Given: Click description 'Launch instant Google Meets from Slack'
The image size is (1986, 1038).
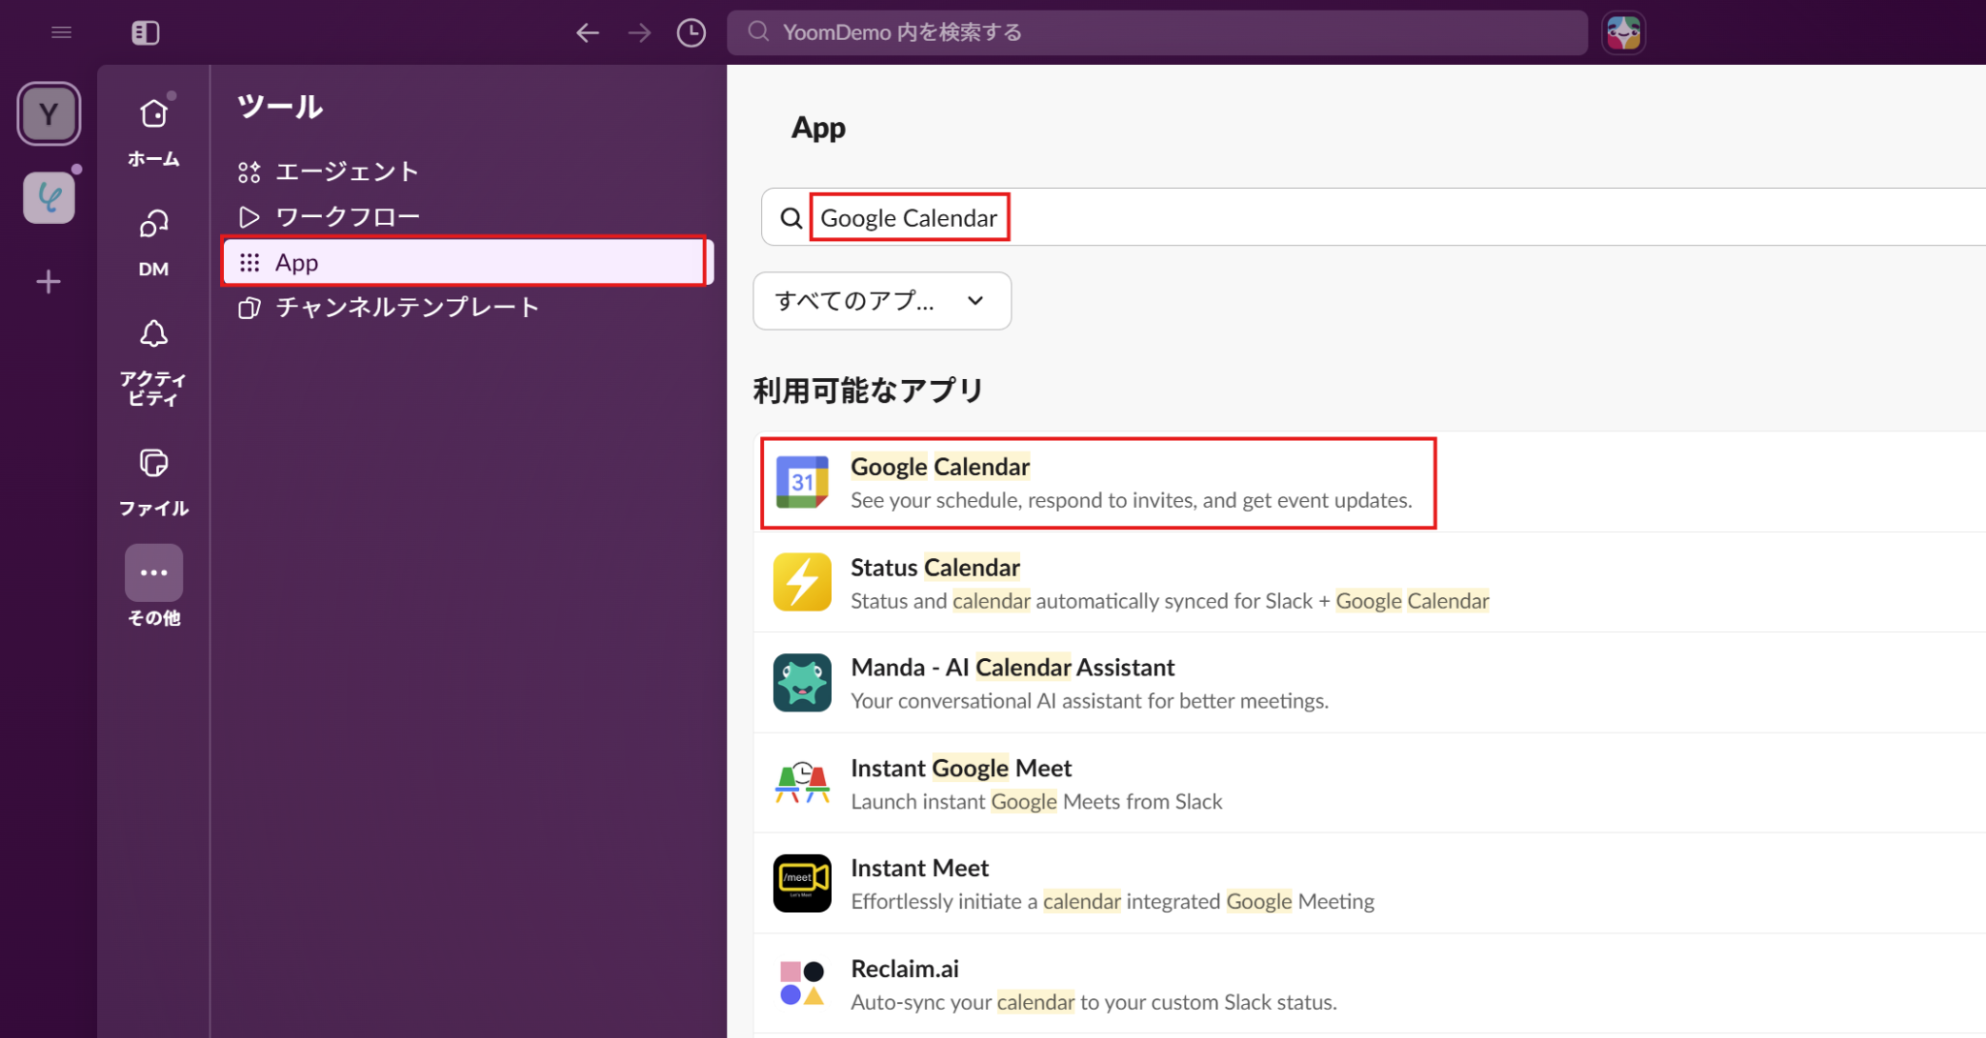Looking at the screenshot, I should click(1037, 802).
